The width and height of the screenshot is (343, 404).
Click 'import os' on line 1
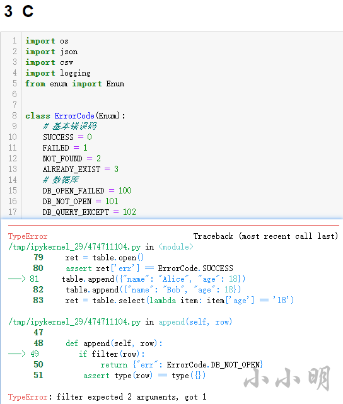[x=47, y=41]
